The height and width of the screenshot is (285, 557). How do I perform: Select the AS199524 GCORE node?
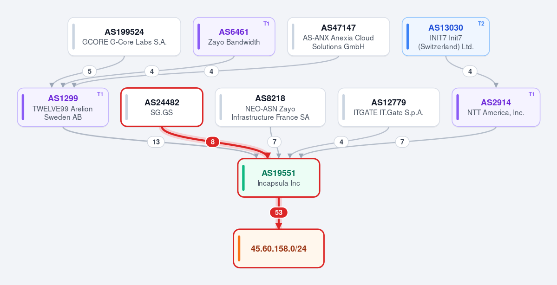click(125, 37)
